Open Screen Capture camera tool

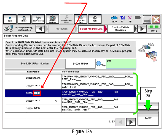pyautogui.click(x=52, y=19)
